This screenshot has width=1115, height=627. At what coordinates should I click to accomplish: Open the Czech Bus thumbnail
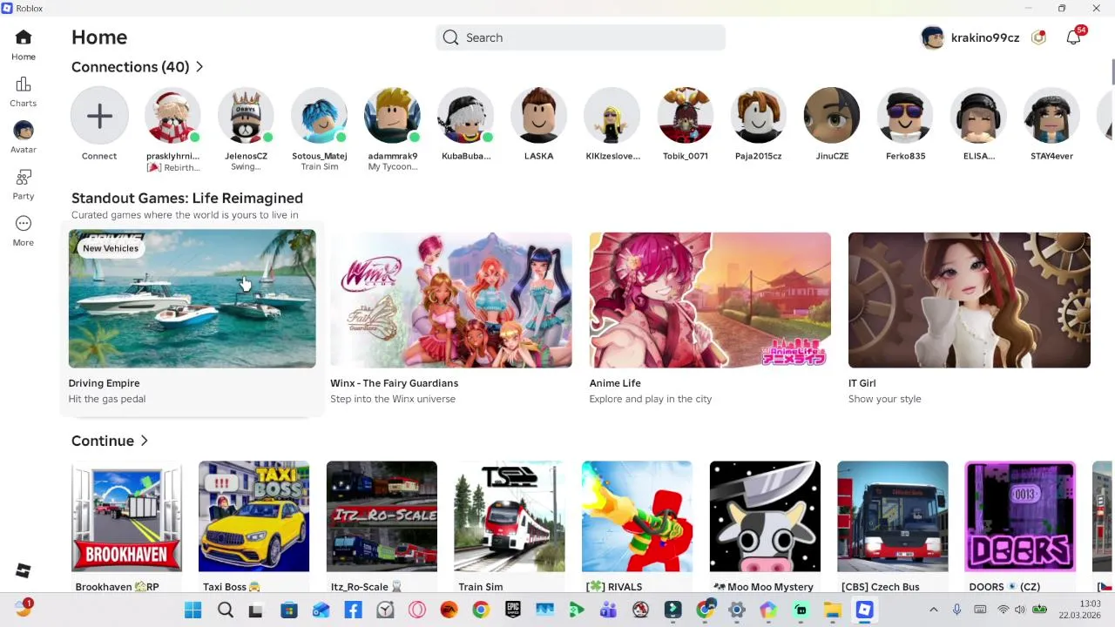tap(892, 516)
